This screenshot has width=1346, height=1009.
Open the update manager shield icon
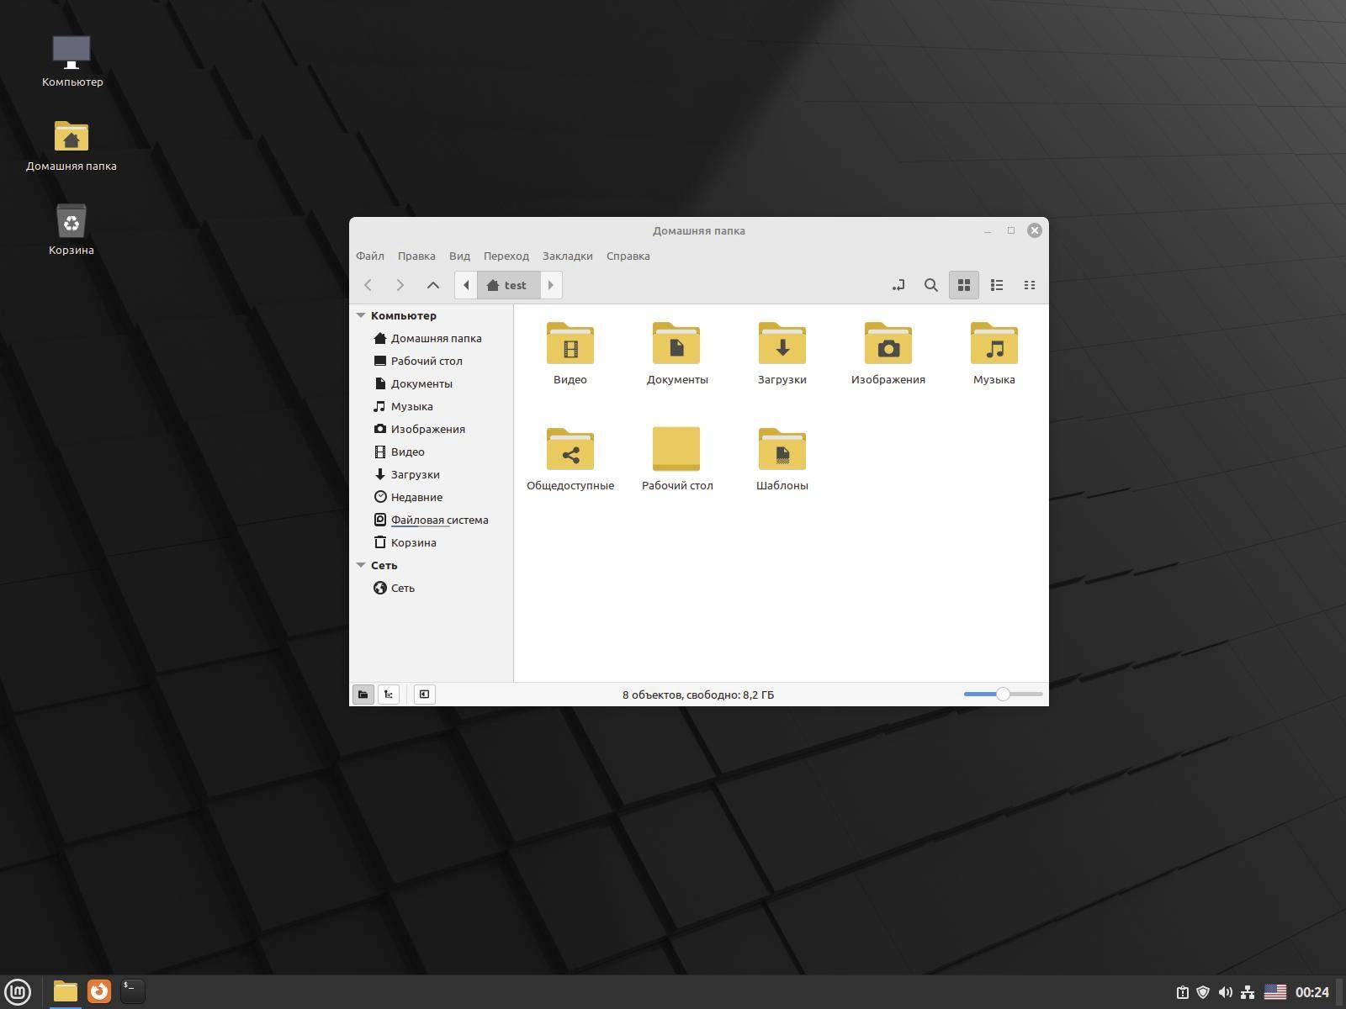coord(1203,992)
